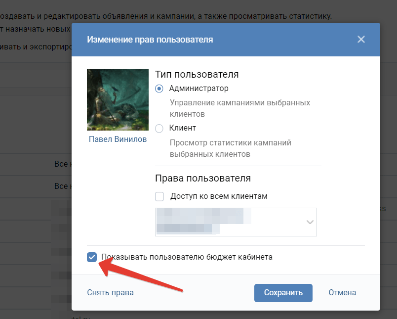The height and width of the screenshot is (319, 397).
Task: Cancel changes with the Отмена button
Action: pos(342,293)
